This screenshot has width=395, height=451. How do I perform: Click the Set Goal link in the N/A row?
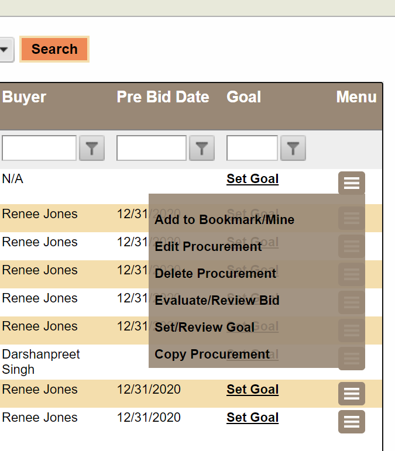tap(252, 179)
